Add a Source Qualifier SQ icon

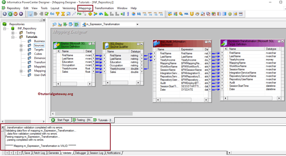tap(139, 14)
